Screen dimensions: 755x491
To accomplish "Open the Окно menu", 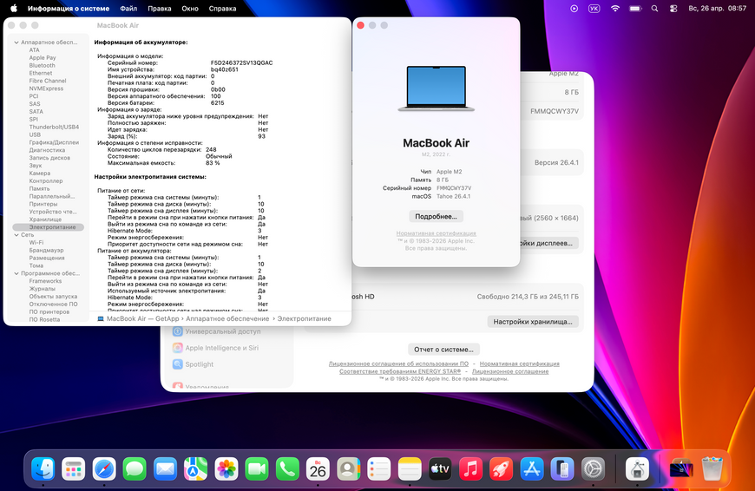I will [x=190, y=8].
